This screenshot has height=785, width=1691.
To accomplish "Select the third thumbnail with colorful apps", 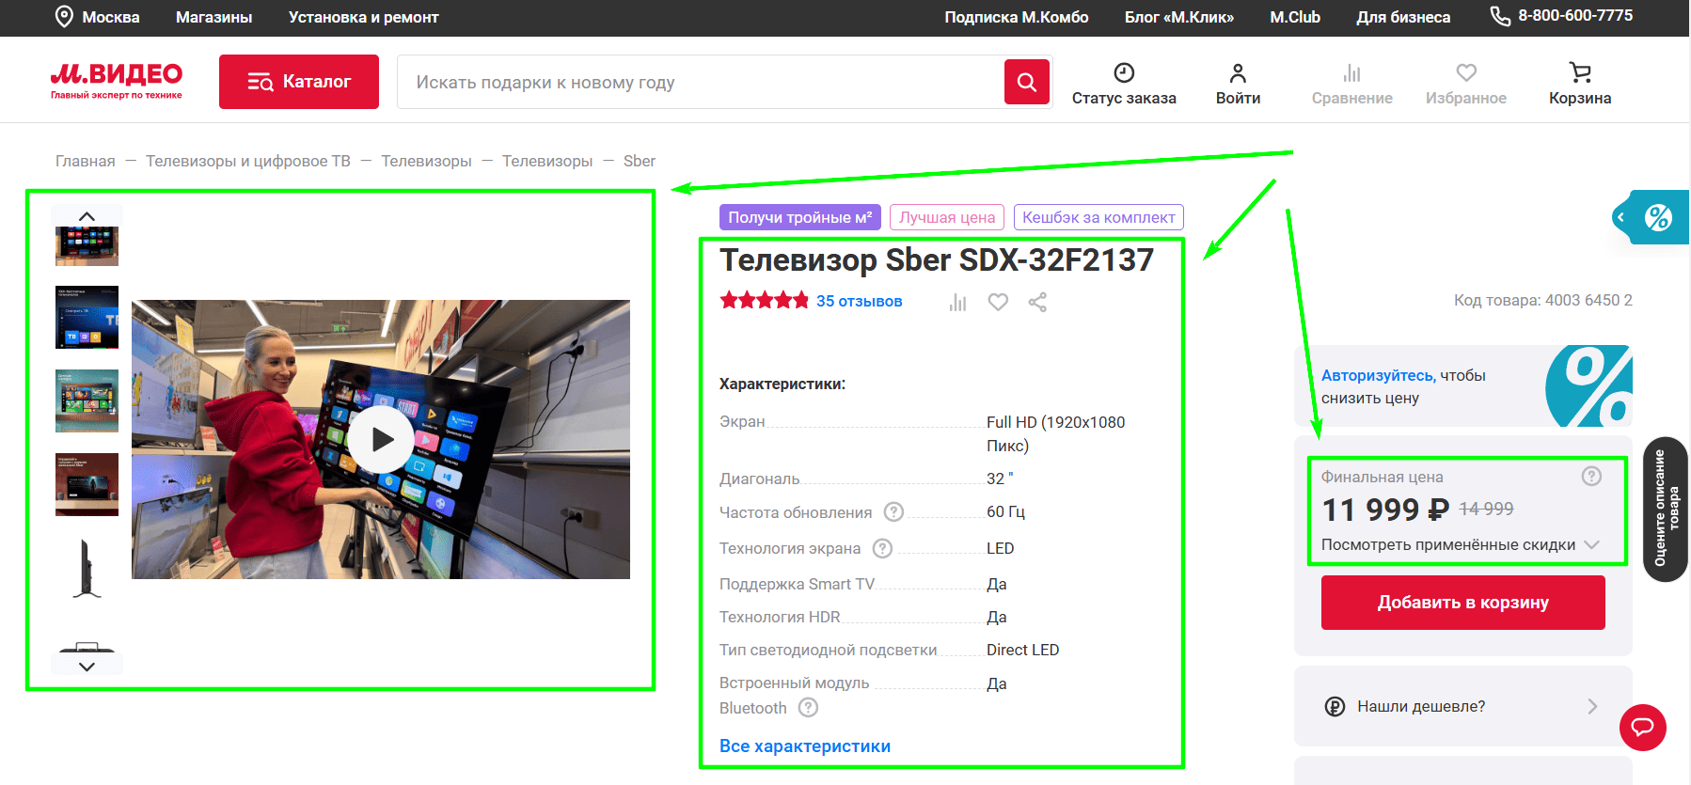I will pyautogui.click(x=87, y=400).
